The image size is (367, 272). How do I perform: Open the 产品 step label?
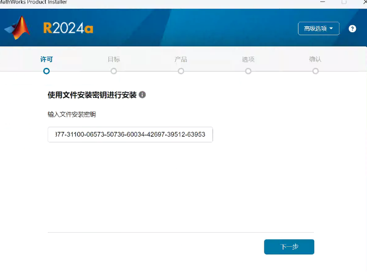(181, 60)
